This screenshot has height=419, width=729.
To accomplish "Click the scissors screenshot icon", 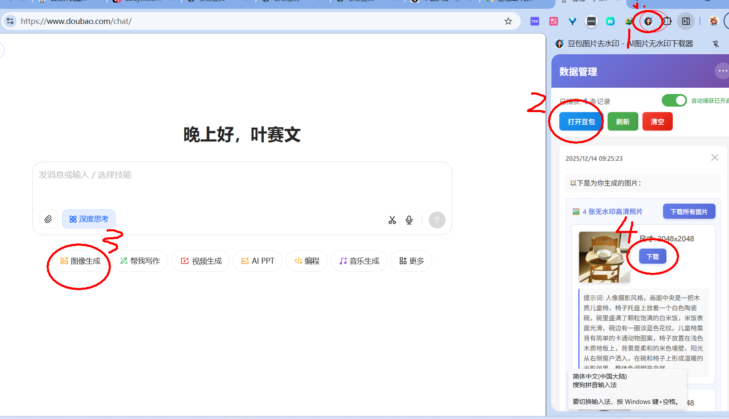I will [392, 220].
